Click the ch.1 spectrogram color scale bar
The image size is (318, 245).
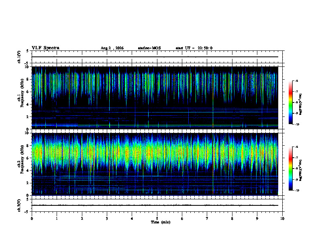pos(290,102)
